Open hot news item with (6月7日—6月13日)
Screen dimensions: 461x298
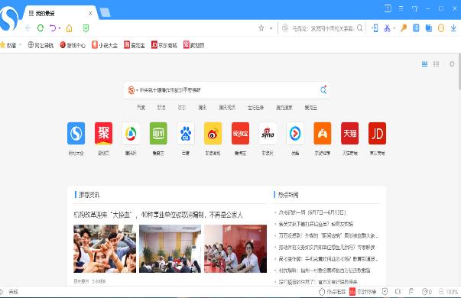[312, 212]
